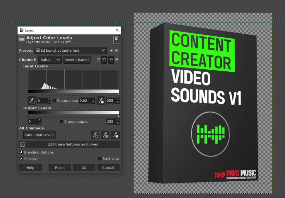
Task: Open the Presets dropdown list
Action: [70, 51]
